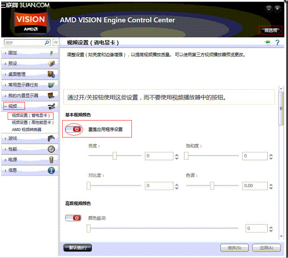Toggle 覆盖应用程序设置 switch
The image size is (288, 258).
point(73,129)
